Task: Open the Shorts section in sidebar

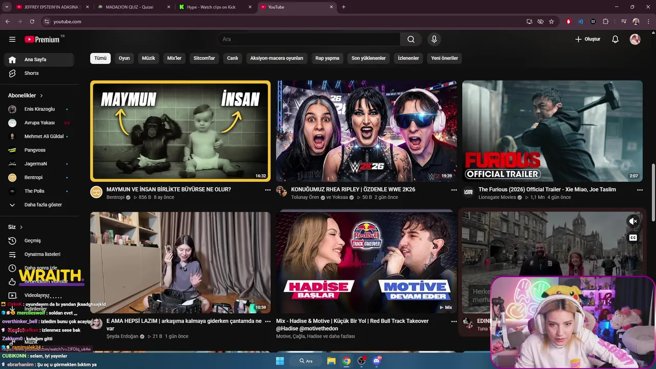Action: 39,73
